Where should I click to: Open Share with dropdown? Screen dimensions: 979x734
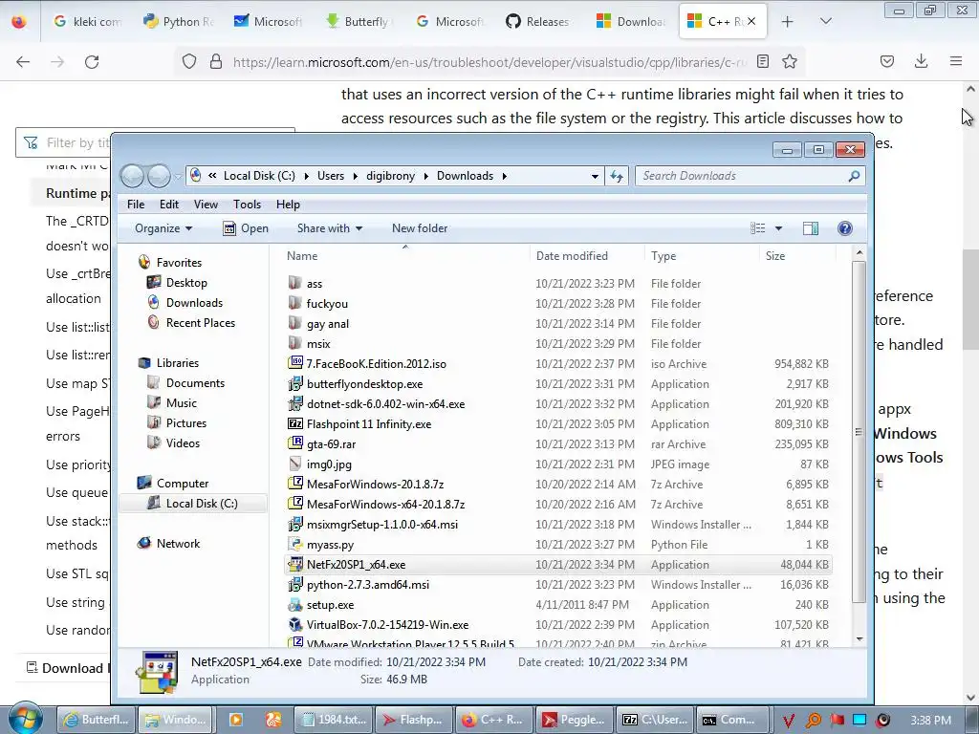330,228
